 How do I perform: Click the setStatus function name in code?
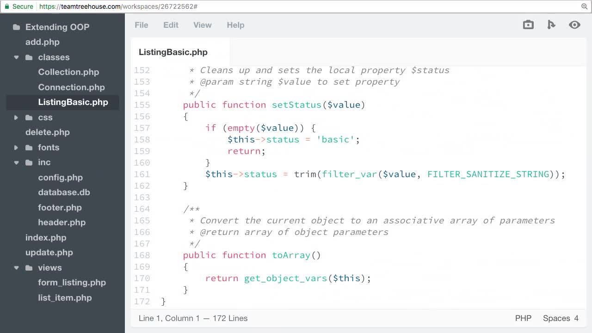point(296,105)
